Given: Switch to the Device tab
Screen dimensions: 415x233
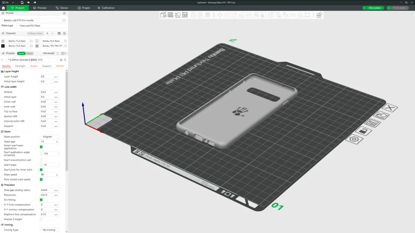Looking at the screenshot, I should click(x=62, y=8).
